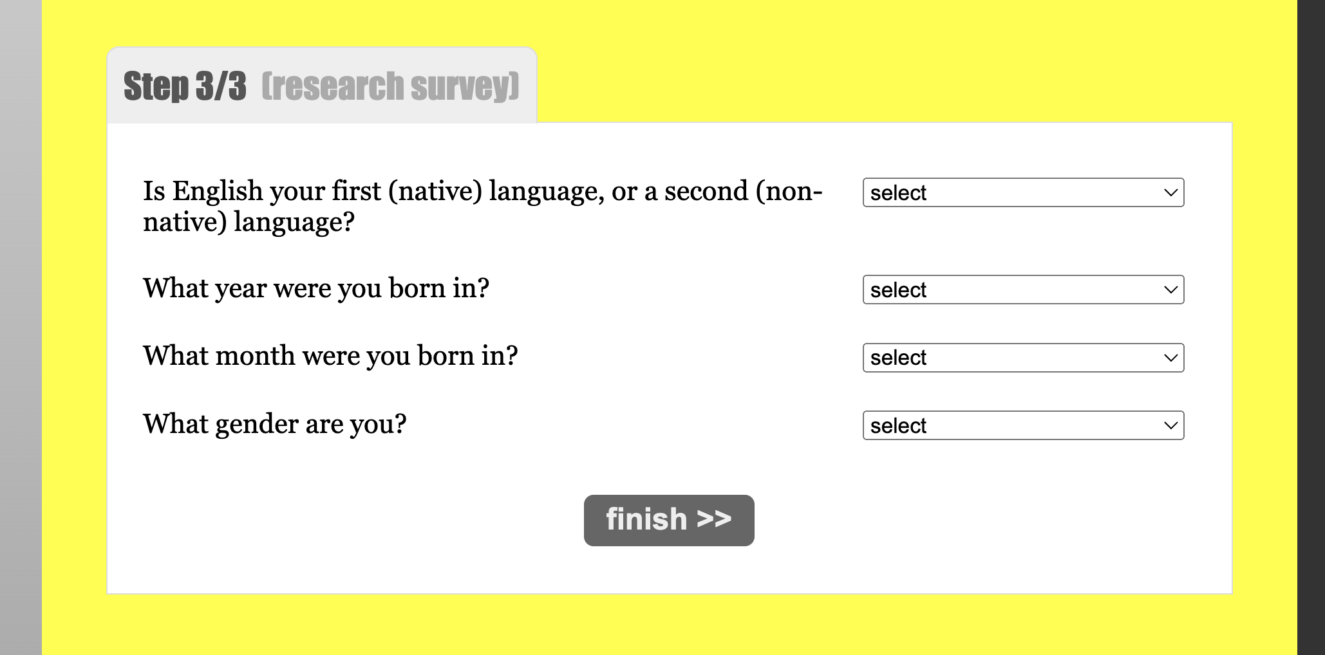Click the "What year were you born in?" label
The height and width of the screenshot is (655, 1325).
tap(316, 288)
